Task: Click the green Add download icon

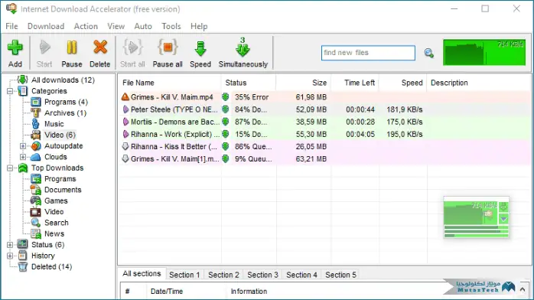Action: pos(15,48)
